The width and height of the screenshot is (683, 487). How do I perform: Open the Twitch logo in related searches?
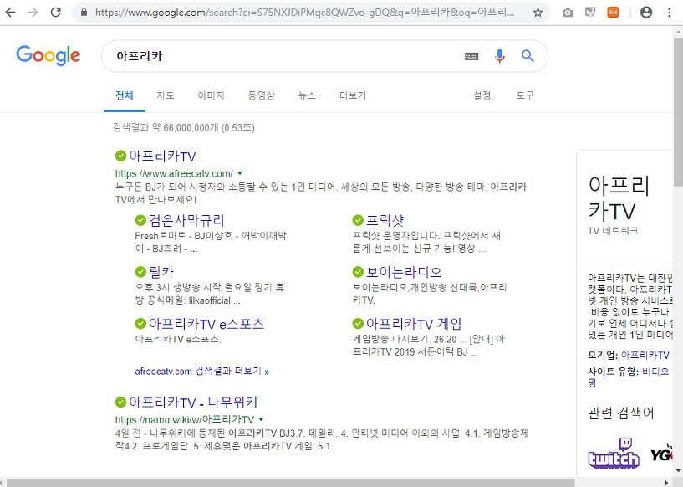[614, 454]
